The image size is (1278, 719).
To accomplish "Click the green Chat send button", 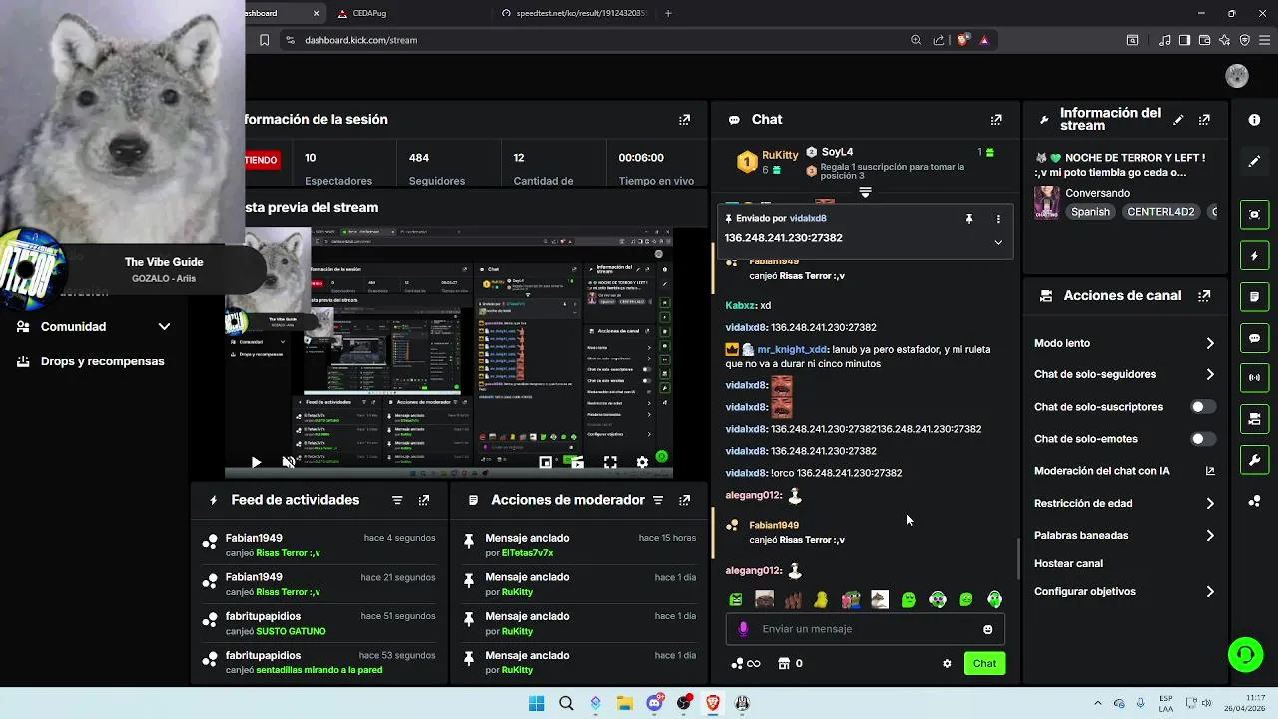I will click(984, 663).
